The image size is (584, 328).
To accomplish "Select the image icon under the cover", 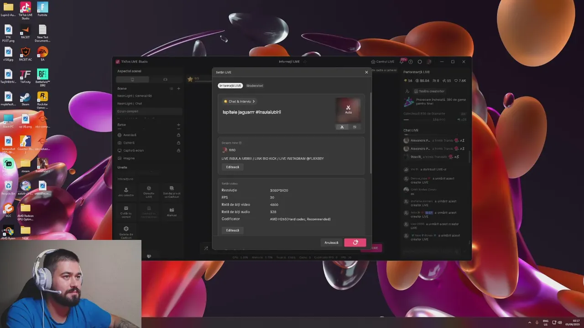I will point(355,127).
